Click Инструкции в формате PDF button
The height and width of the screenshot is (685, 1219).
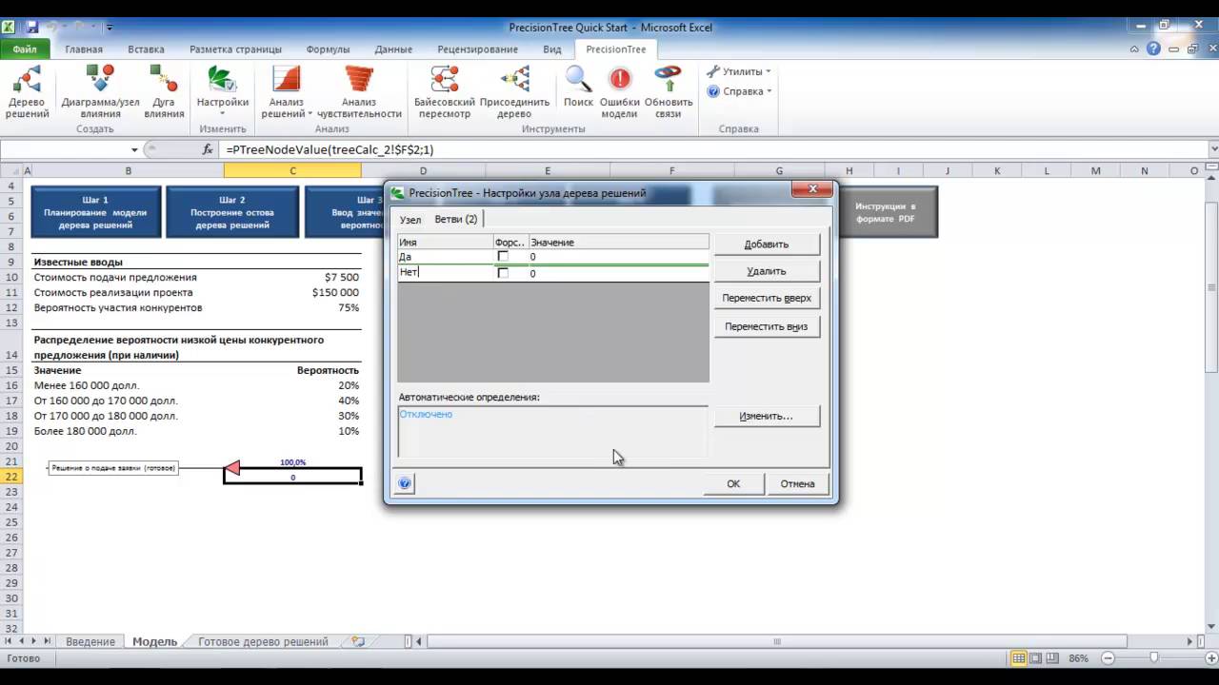(886, 212)
